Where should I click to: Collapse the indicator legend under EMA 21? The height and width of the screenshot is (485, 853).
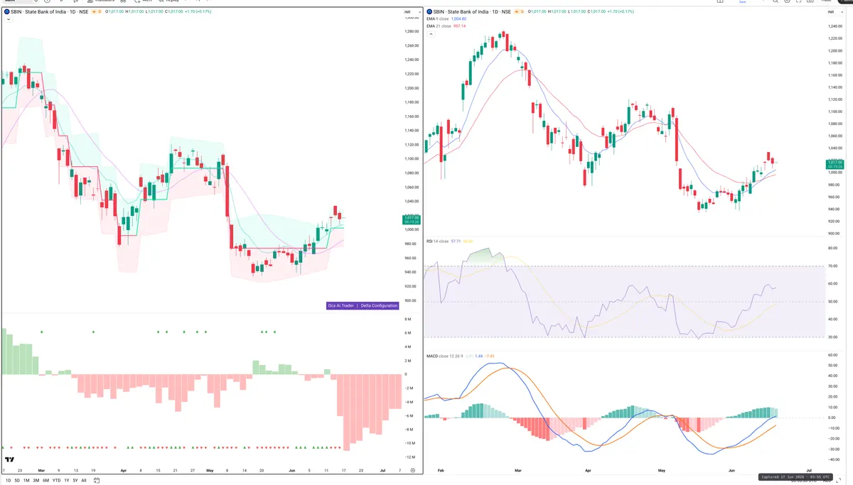pyautogui.click(x=430, y=33)
